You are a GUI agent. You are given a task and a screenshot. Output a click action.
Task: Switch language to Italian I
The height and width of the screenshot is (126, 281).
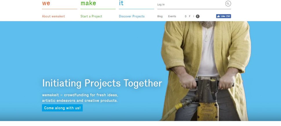[x=194, y=16]
